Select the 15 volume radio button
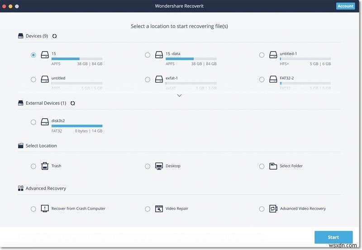Viewport: 362px width, 250px height. [x=33, y=55]
